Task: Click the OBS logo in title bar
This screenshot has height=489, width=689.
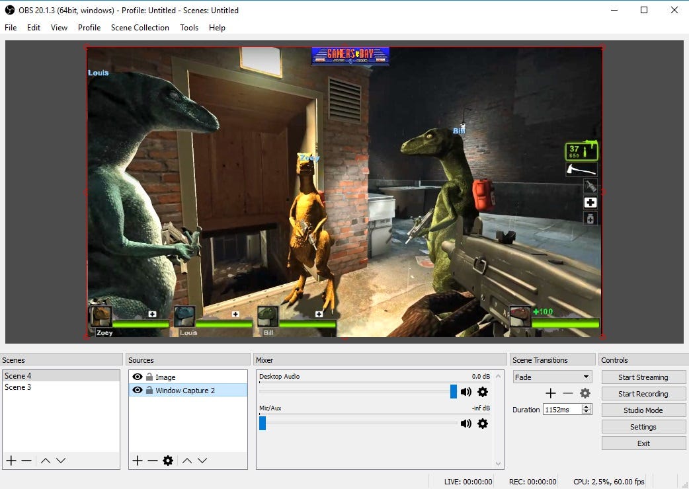Action: 10,10
